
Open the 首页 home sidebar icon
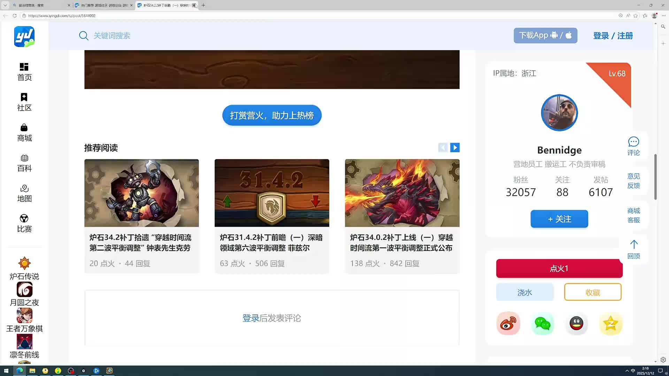[24, 67]
